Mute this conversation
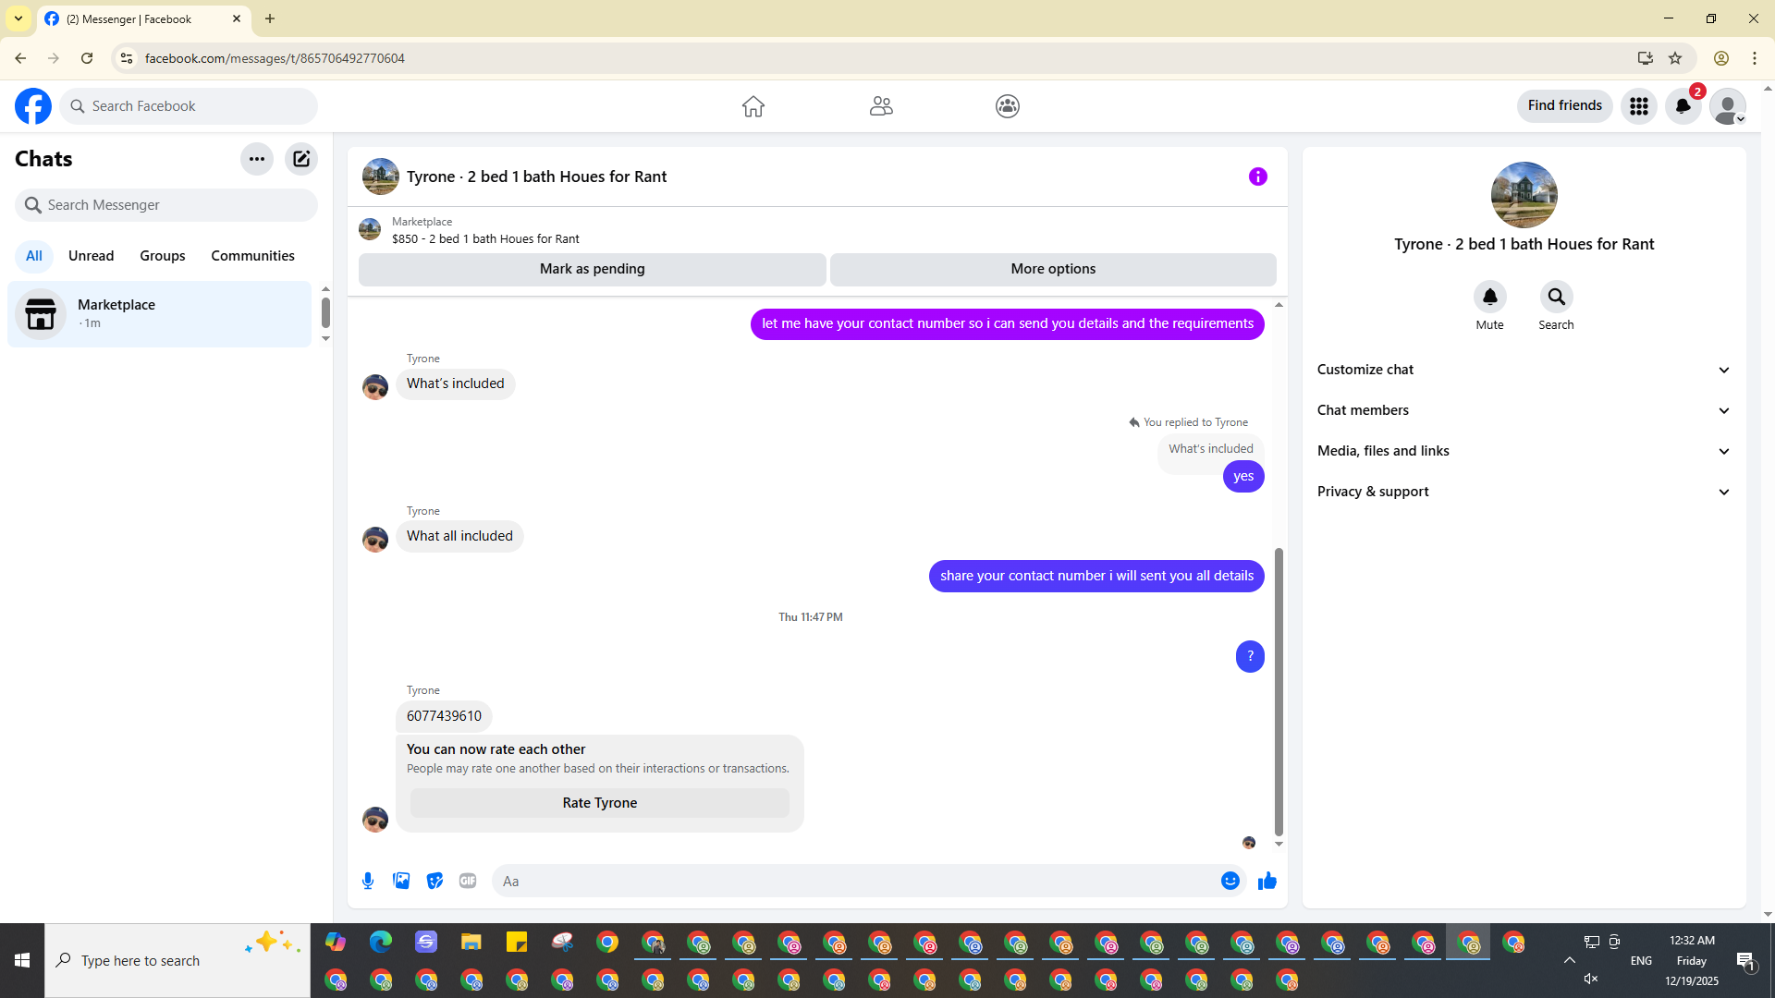Viewport: 1775px width, 998px height. [x=1489, y=298]
